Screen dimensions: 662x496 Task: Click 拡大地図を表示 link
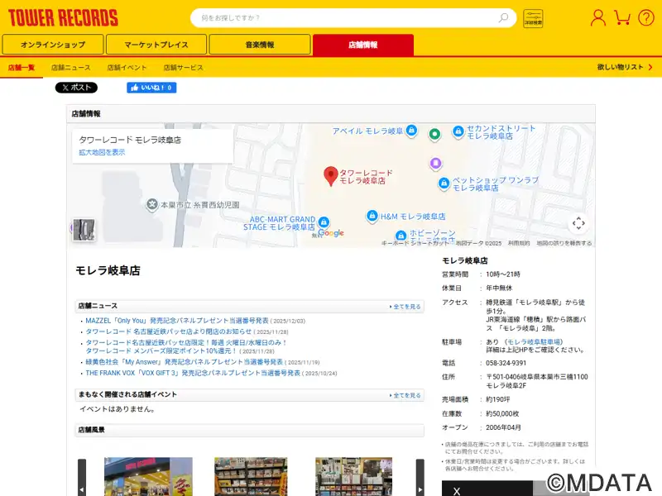coord(102,152)
